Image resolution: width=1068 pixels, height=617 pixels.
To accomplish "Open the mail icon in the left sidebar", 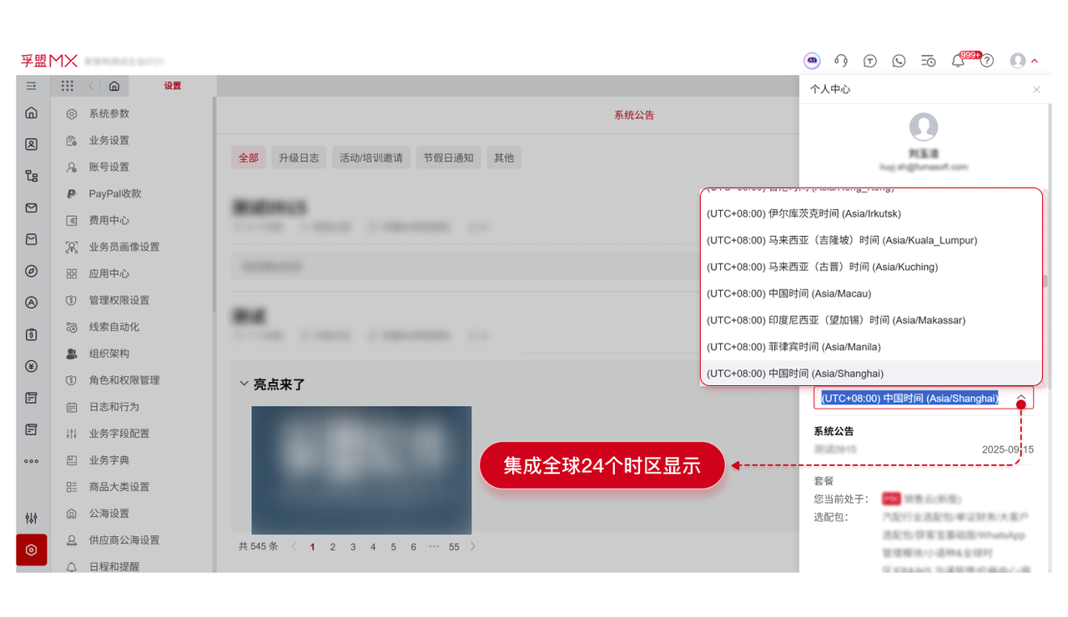I will pos(32,208).
